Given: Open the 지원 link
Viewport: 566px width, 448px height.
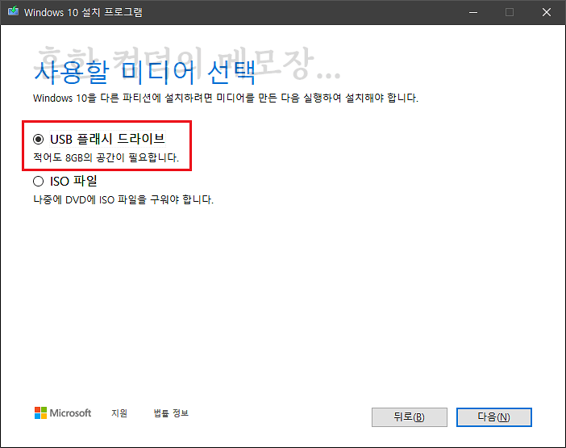Looking at the screenshot, I should [x=119, y=413].
